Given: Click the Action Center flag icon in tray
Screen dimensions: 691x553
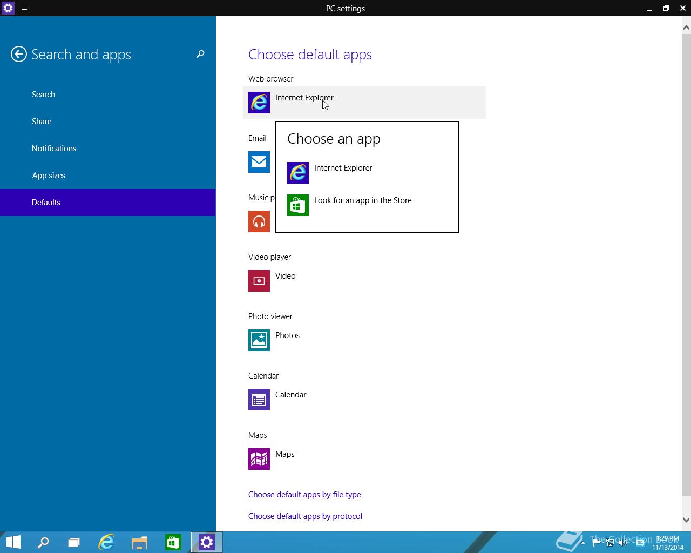Looking at the screenshot, I should pyautogui.click(x=597, y=543).
